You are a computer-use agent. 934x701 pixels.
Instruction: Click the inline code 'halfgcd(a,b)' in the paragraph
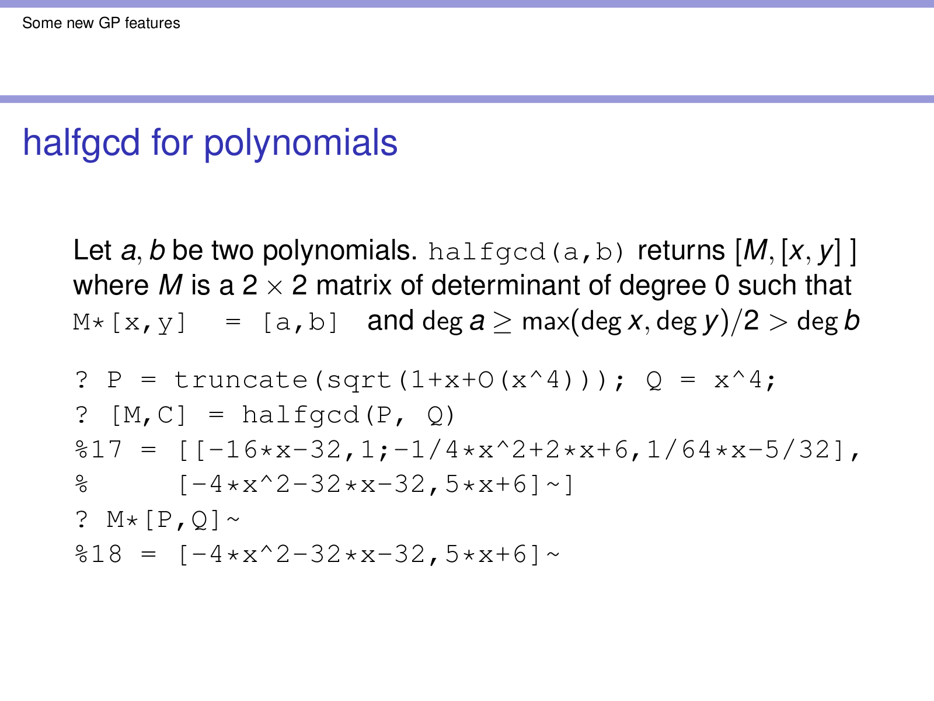(526, 252)
